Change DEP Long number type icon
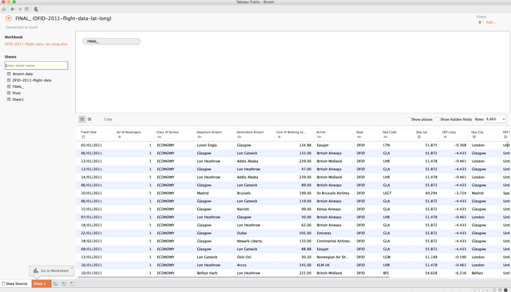Image resolution: width=511 pixels, height=292 pixels. tap(445, 137)
